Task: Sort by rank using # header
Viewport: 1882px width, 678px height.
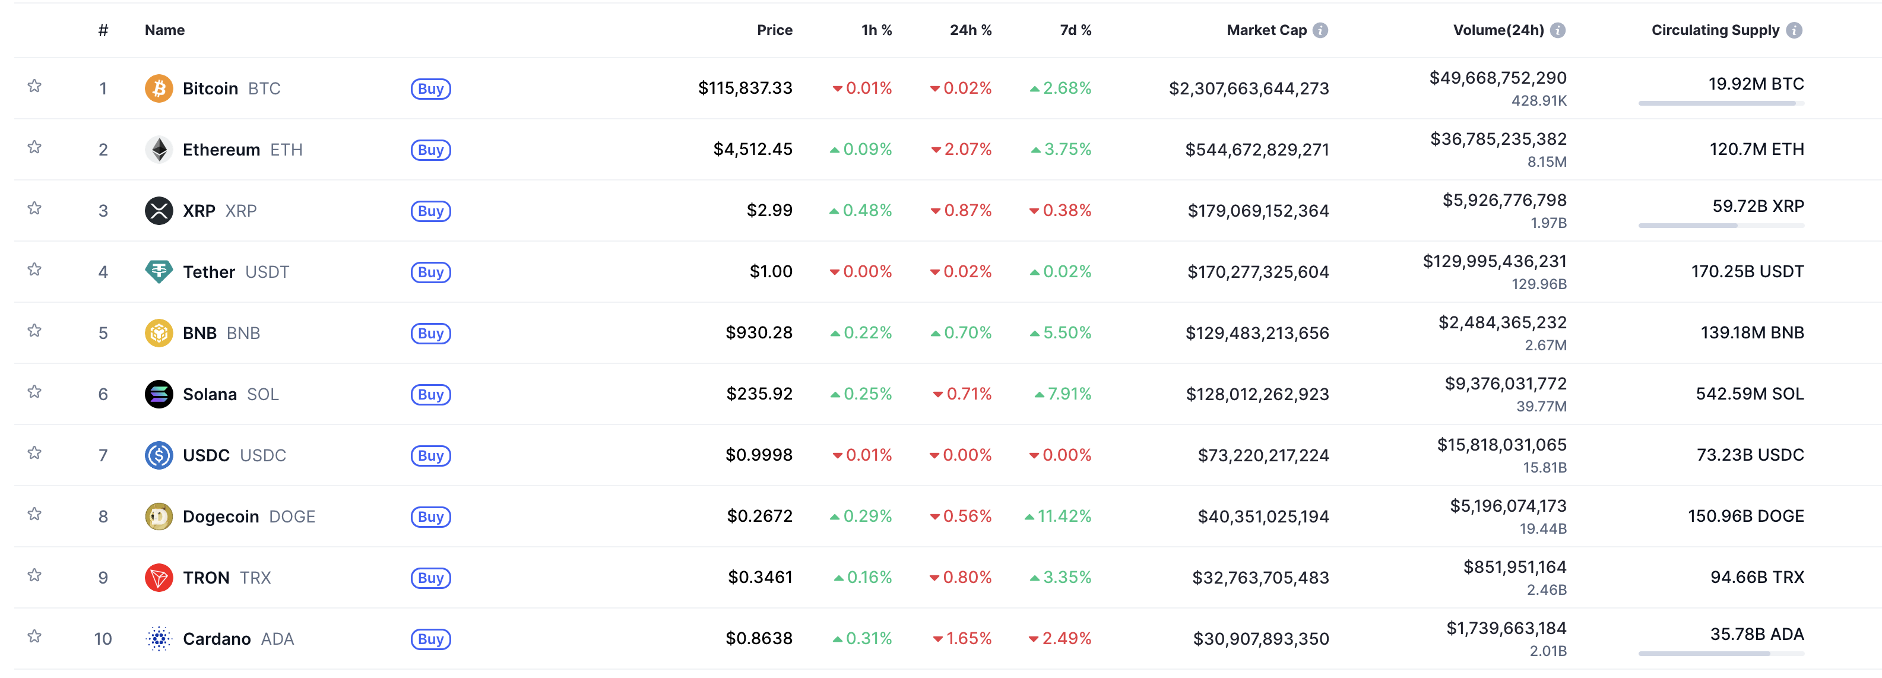Action: [103, 30]
